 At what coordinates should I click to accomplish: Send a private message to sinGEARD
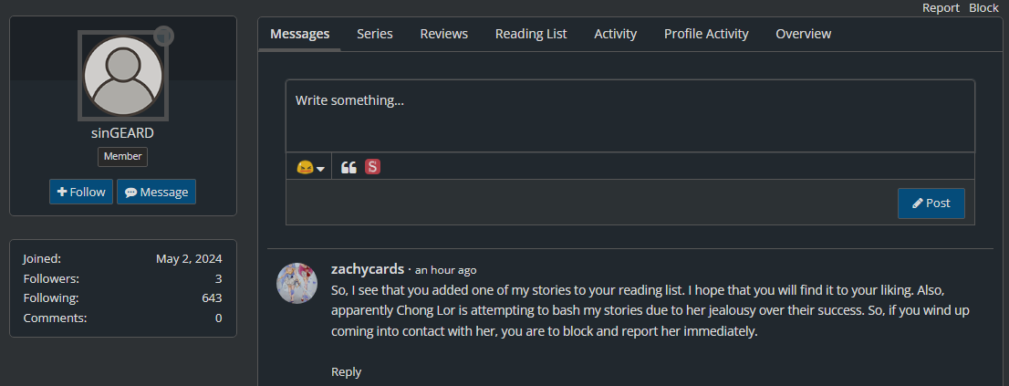(x=156, y=192)
